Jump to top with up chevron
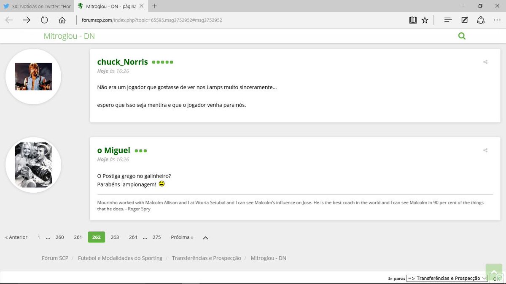Image resolution: width=506 pixels, height=284 pixels. pos(205,238)
